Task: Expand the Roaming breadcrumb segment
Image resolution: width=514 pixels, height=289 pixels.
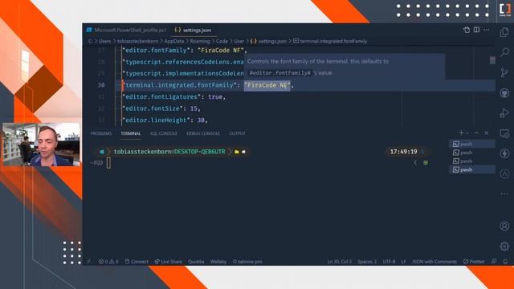Action: [x=200, y=41]
